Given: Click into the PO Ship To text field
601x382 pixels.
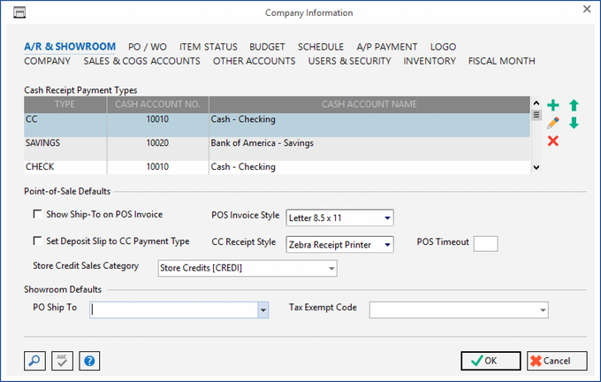Looking at the screenshot, I should coord(174,309).
